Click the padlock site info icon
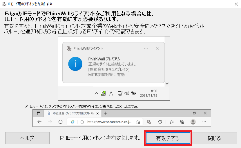The width and height of the screenshot is (241, 148). pos(82,122)
